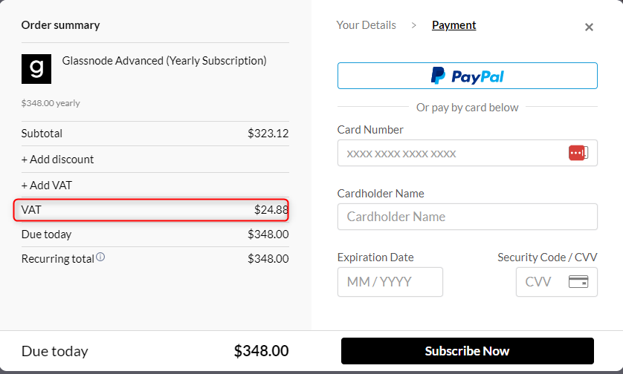Click the Glassnode logo icon

click(36, 68)
